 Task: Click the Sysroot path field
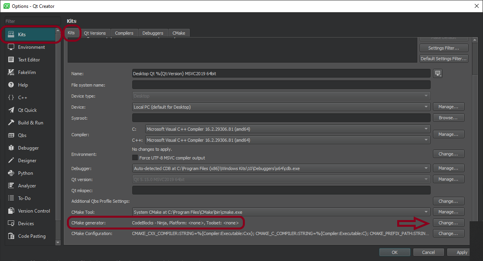(281, 118)
